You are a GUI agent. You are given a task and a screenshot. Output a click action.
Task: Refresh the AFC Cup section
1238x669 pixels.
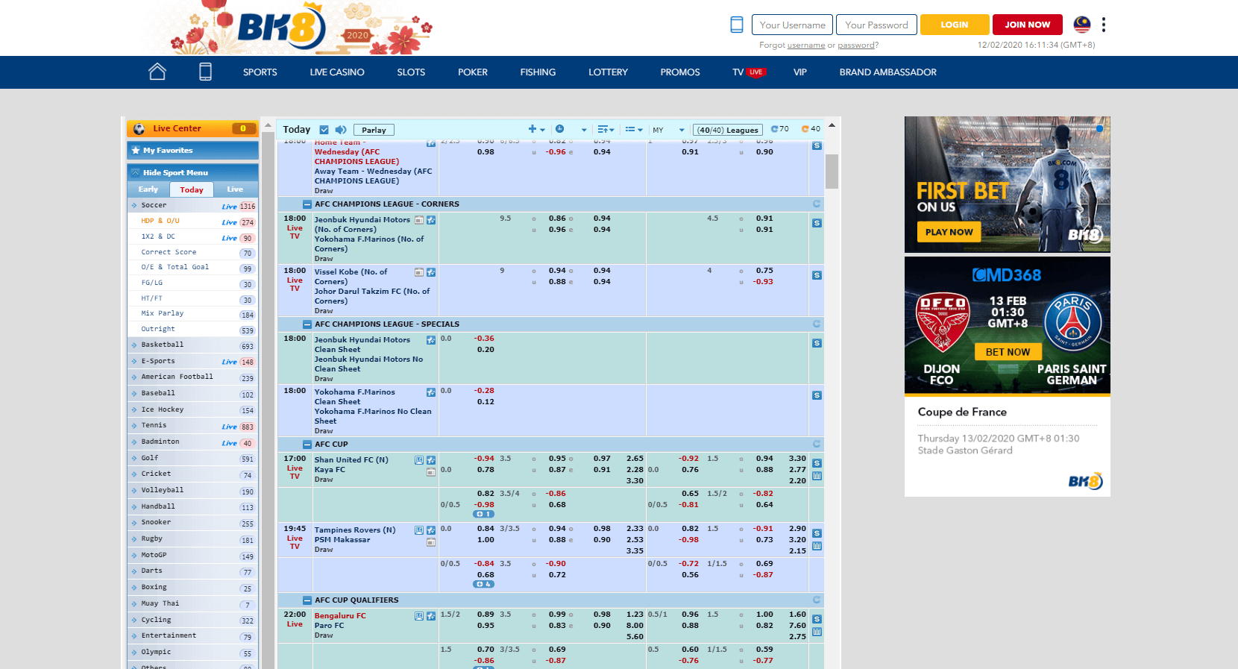click(x=817, y=444)
